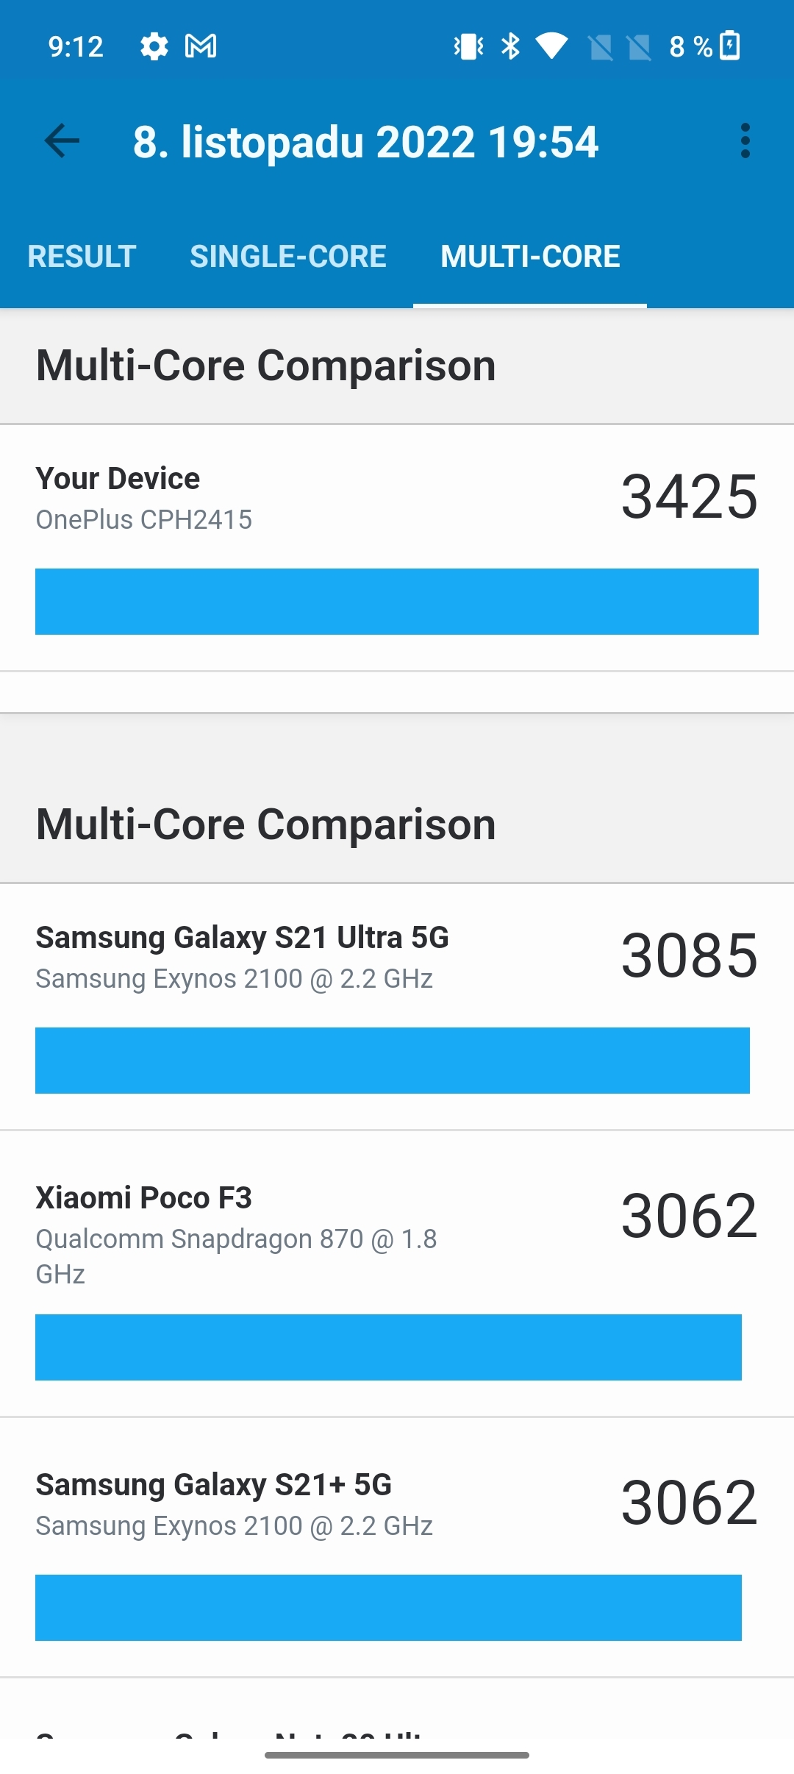
Task: Select the MULTI-CORE tab
Action: click(530, 257)
